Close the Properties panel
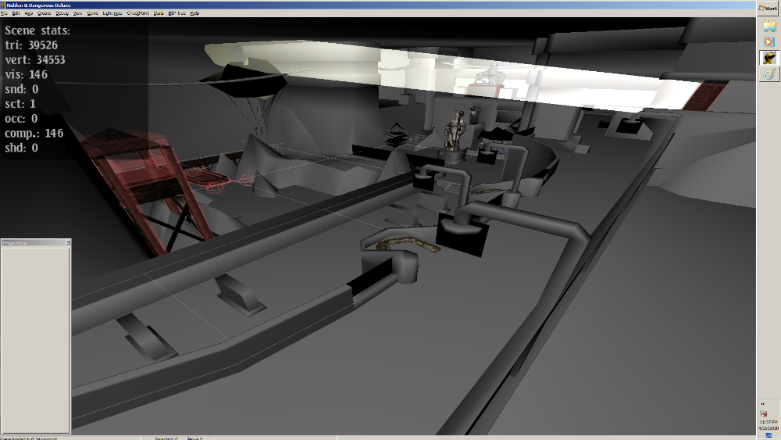Viewport: 781px width, 440px height. 68,243
